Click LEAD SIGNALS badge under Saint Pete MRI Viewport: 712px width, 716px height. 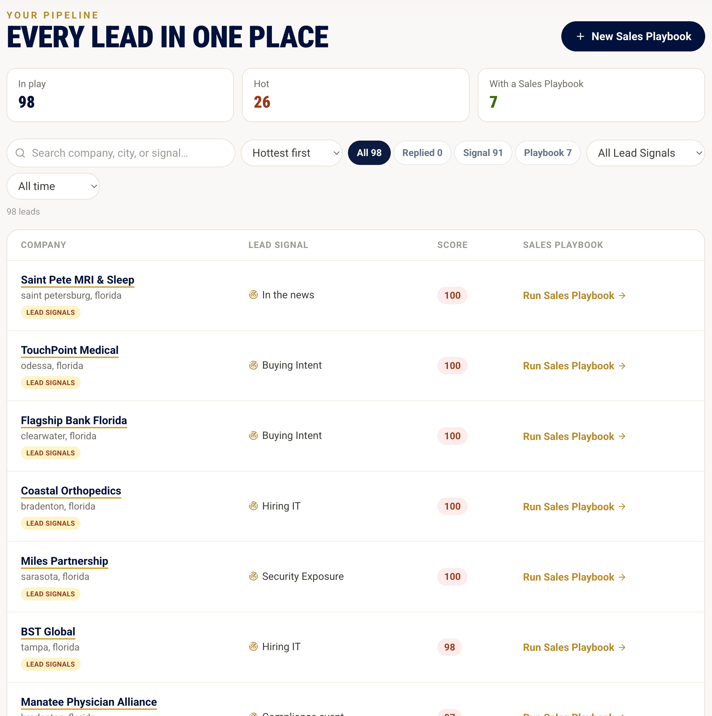(51, 312)
